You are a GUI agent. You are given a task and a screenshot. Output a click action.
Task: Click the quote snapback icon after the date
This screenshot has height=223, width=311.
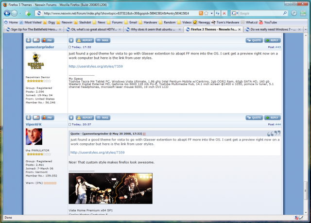tap(144, 134)
